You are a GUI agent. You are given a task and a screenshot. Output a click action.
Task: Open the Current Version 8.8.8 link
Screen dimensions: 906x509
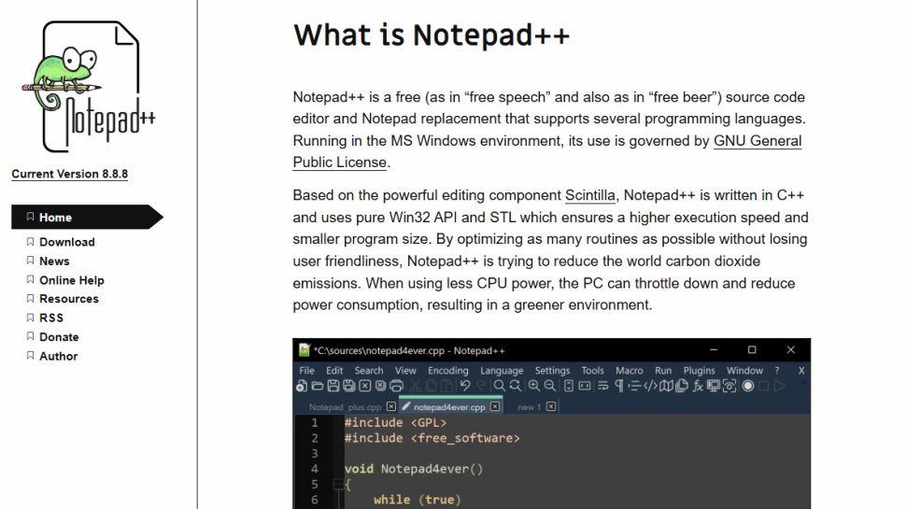69,174
